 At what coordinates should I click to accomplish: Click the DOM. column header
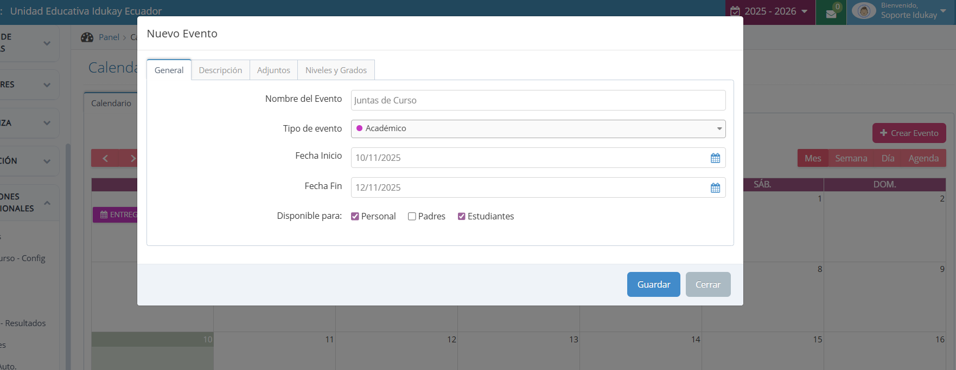pyautogui.click(x=884, y=185)
